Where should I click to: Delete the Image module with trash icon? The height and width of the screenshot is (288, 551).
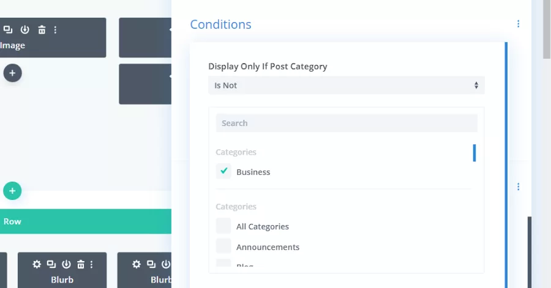point(42,30)
